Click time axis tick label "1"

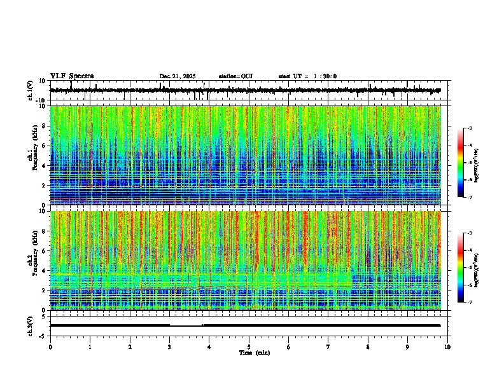coord(90,347)
